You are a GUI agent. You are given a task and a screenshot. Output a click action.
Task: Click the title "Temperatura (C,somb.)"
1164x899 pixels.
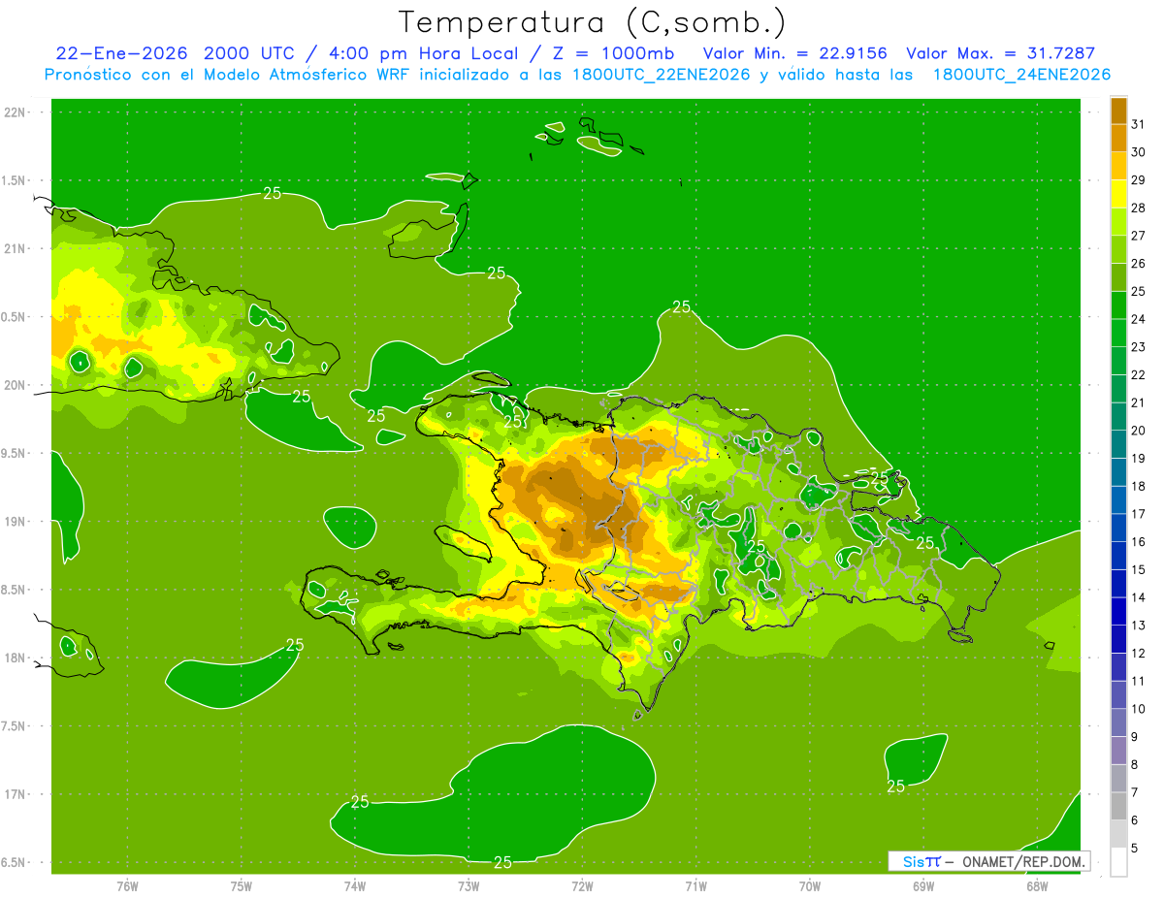tap(593, 22)
